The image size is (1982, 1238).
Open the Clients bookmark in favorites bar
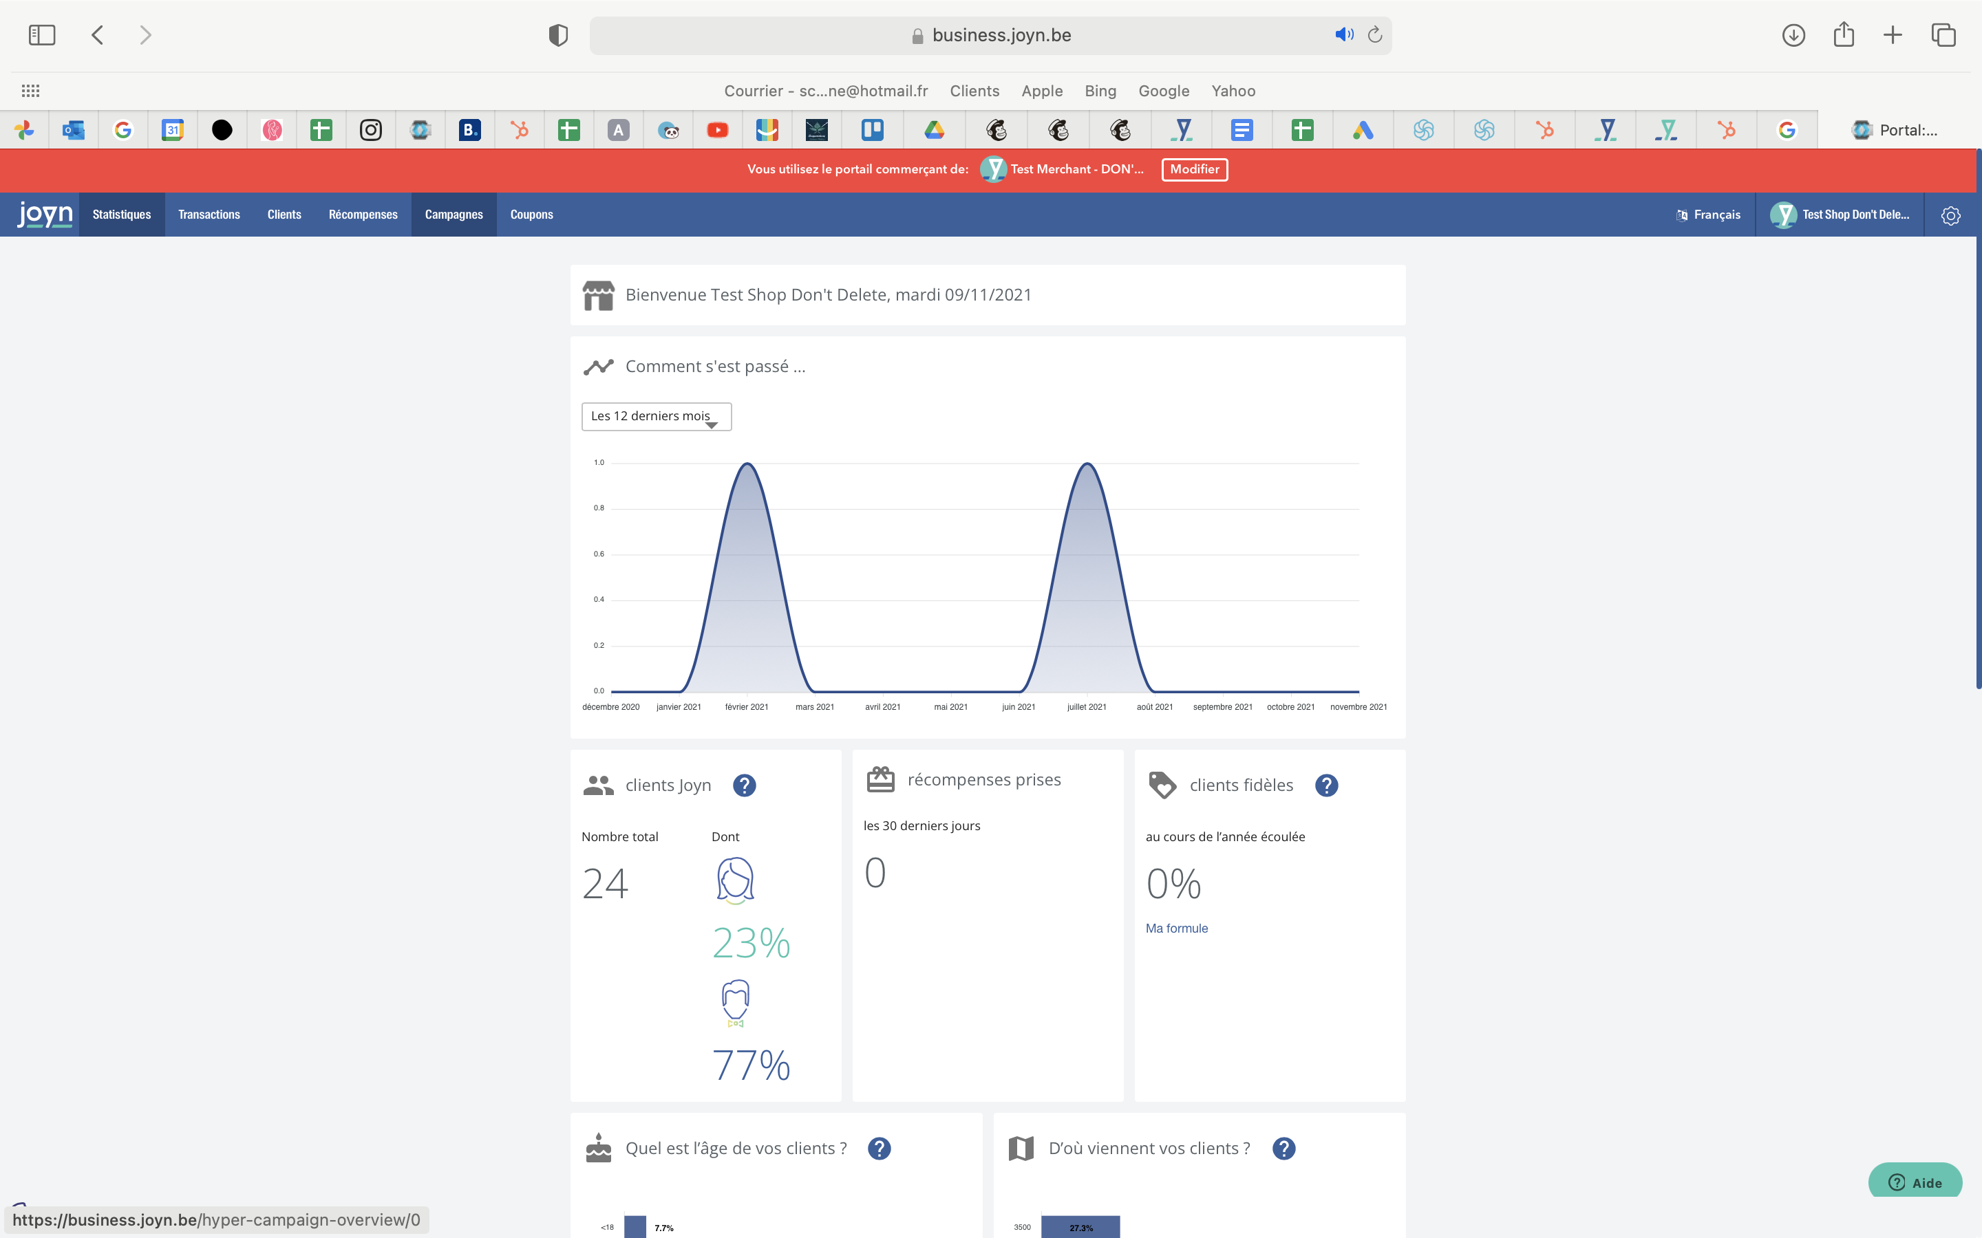coord(974,91)
